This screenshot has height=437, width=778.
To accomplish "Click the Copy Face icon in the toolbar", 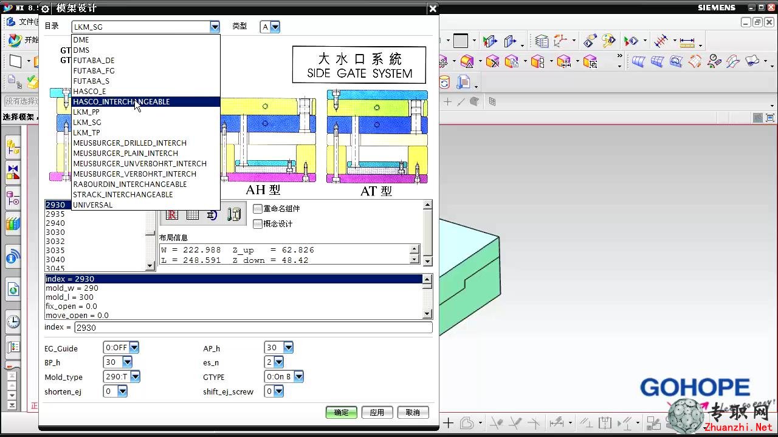I will 512,61.
